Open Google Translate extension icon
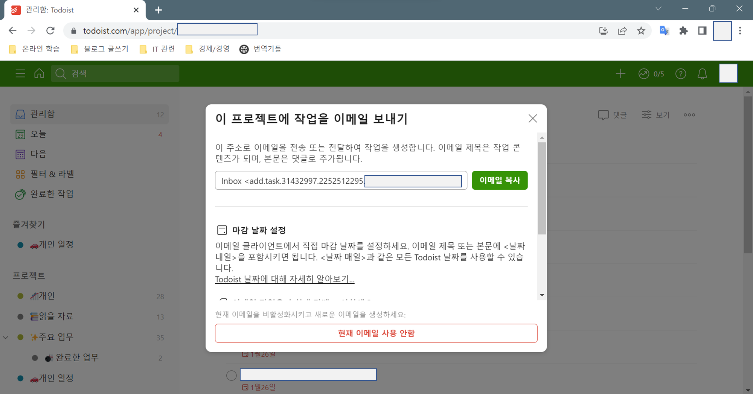This screenshot has width=753, height=394. 664,30
